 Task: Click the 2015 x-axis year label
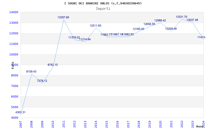107,124
